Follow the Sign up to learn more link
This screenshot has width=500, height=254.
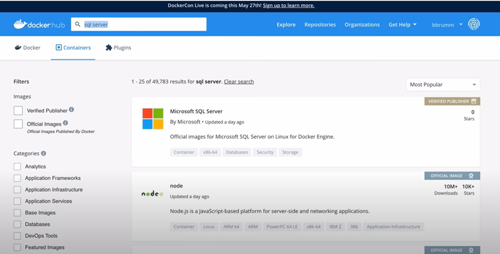[x=289, y=5]
